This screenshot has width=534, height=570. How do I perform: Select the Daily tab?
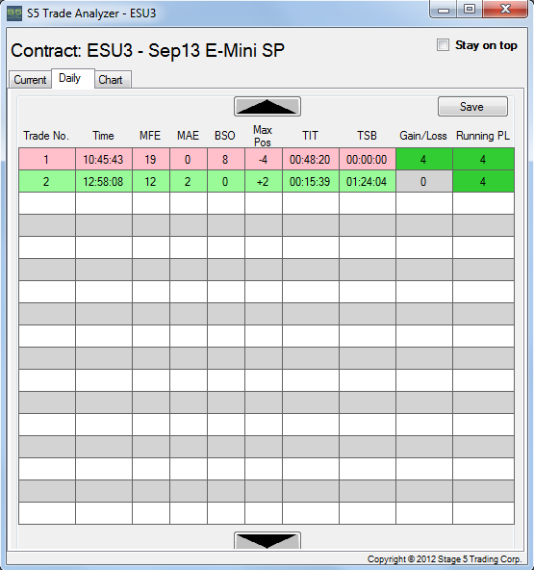click(73, 78)
